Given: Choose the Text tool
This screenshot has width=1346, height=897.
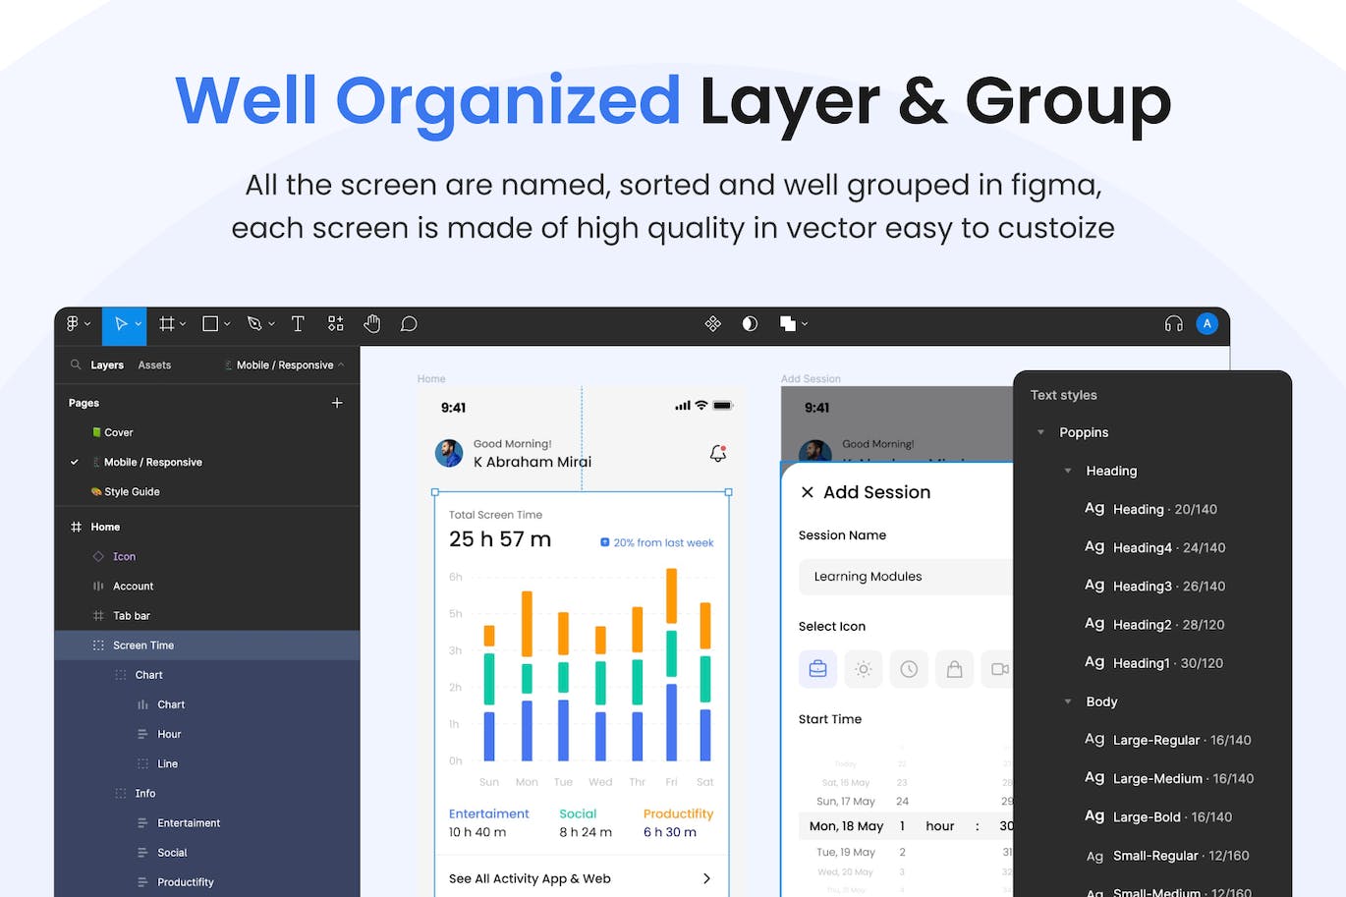Looking at the screenshot, I should click(x=298, y=324).
